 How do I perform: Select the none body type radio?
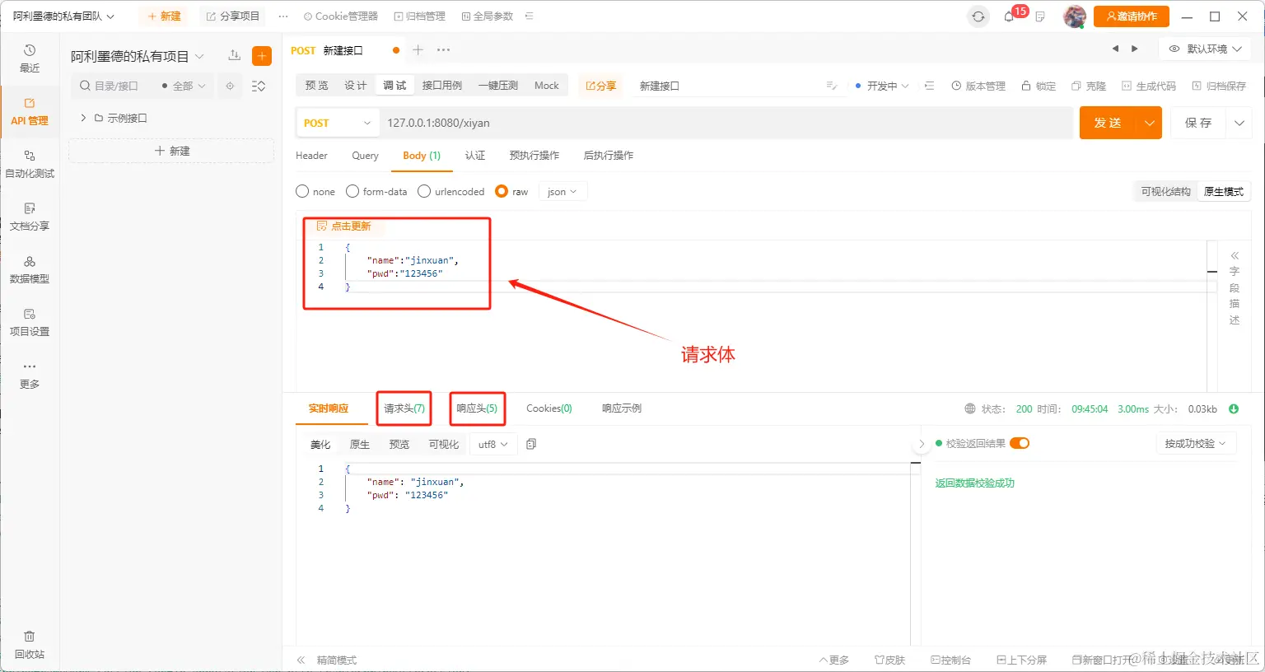click(x=302, y=191)
